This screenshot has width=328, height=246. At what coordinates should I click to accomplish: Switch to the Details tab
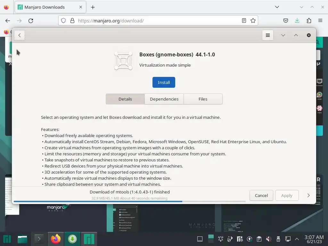(x=125, y=99)
